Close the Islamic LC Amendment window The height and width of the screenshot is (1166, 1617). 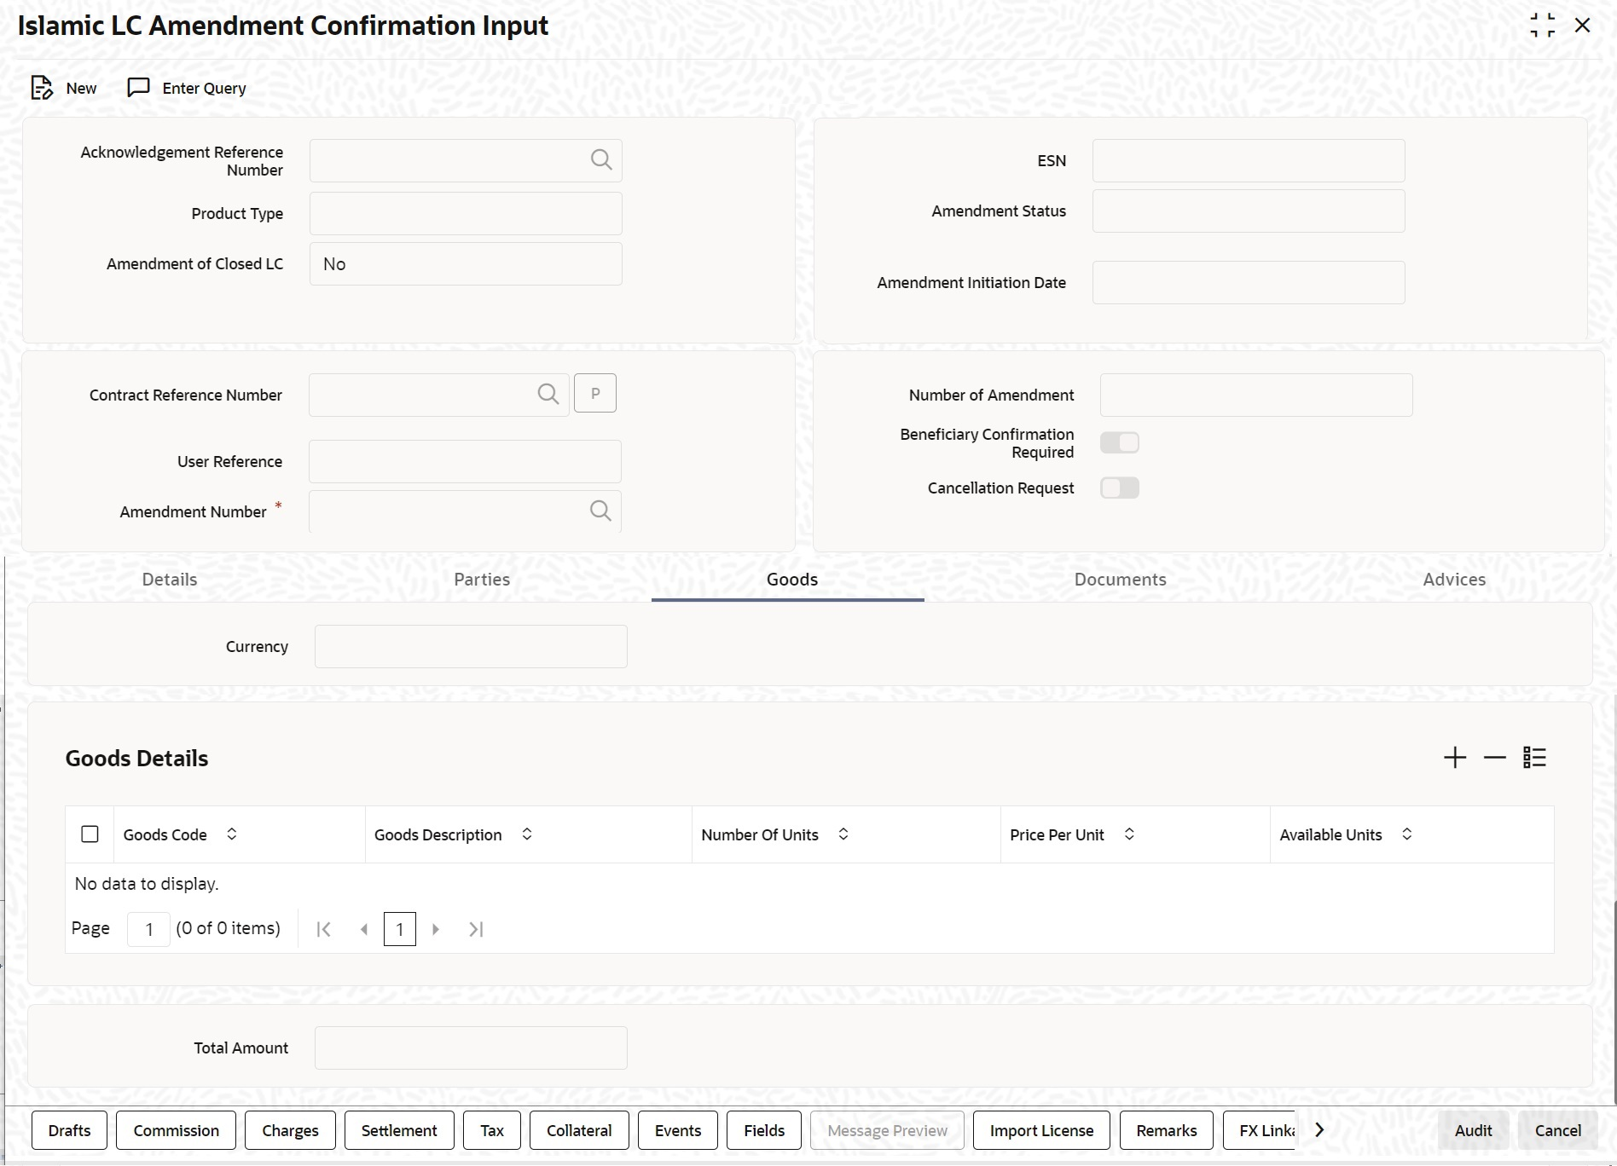click(1583, 26)
